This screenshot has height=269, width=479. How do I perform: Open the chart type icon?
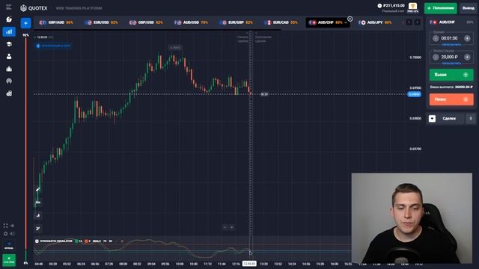38,216
